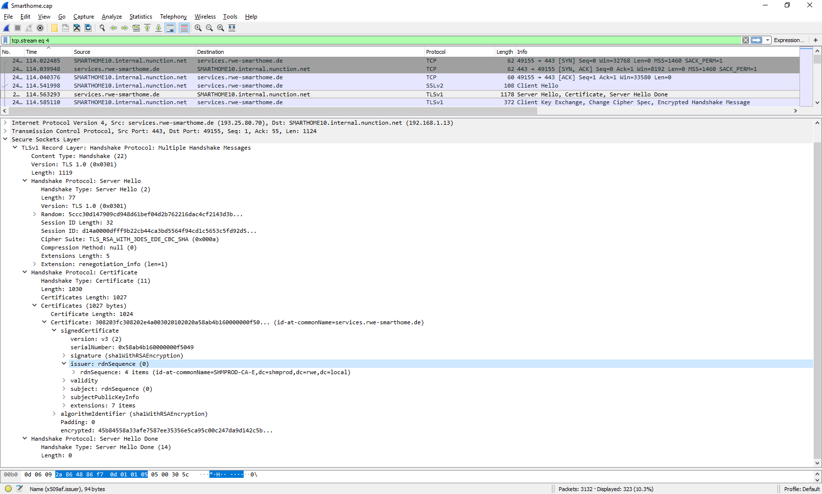Expand the subjectPublicKeyInfo tree item
The image size is (822, 494).
64,397
